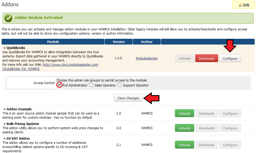Image resolution: width=256 pixels, height=153 pixels.
Task: Click the Module column header
Action: click(53, 42)
